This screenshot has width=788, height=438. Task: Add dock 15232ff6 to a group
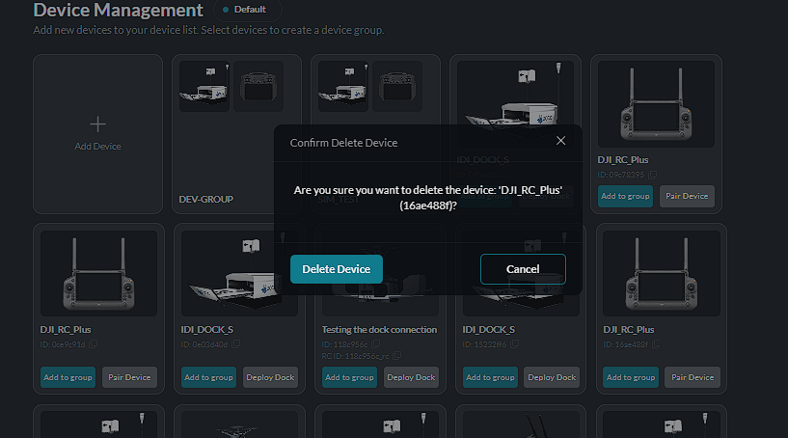click(490, 377)
